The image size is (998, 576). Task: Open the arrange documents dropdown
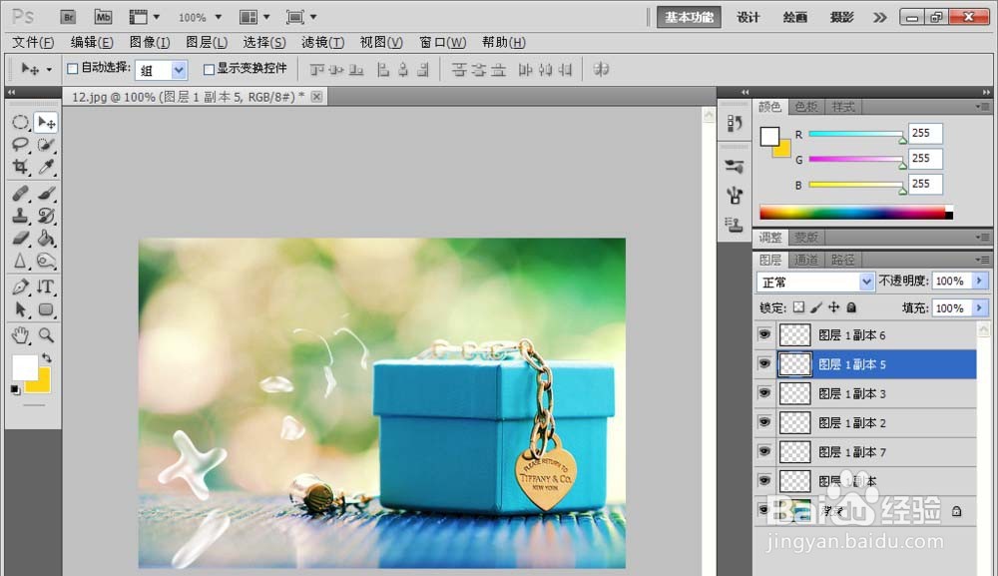pos(254,17)
